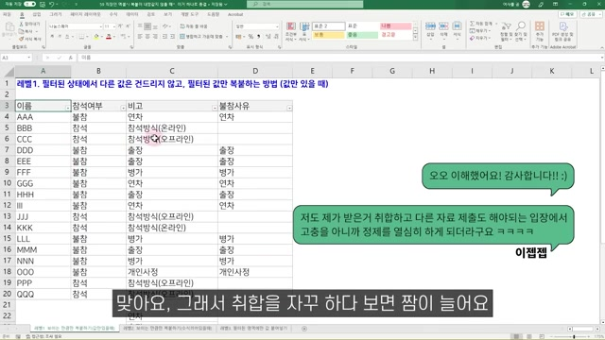Click the Copy (복사) icon
605x340 pixels.
coord(21,31)
